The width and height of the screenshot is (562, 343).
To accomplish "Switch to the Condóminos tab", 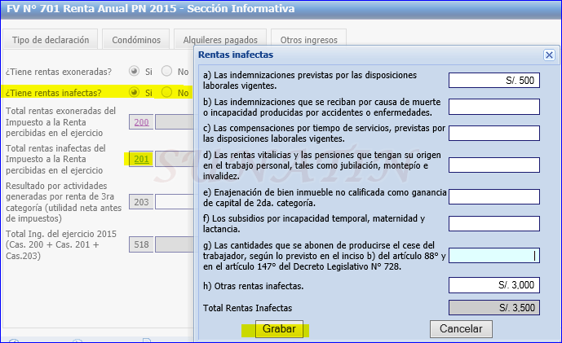I will tap(136, 39).
